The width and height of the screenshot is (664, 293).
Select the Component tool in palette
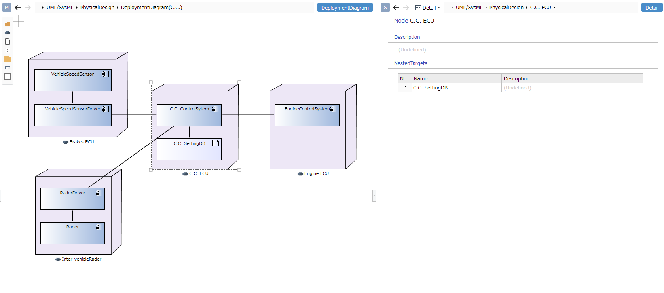coord(8,50)
